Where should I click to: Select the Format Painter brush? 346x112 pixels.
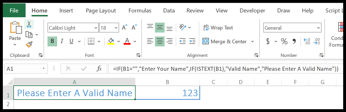[29, 44]
